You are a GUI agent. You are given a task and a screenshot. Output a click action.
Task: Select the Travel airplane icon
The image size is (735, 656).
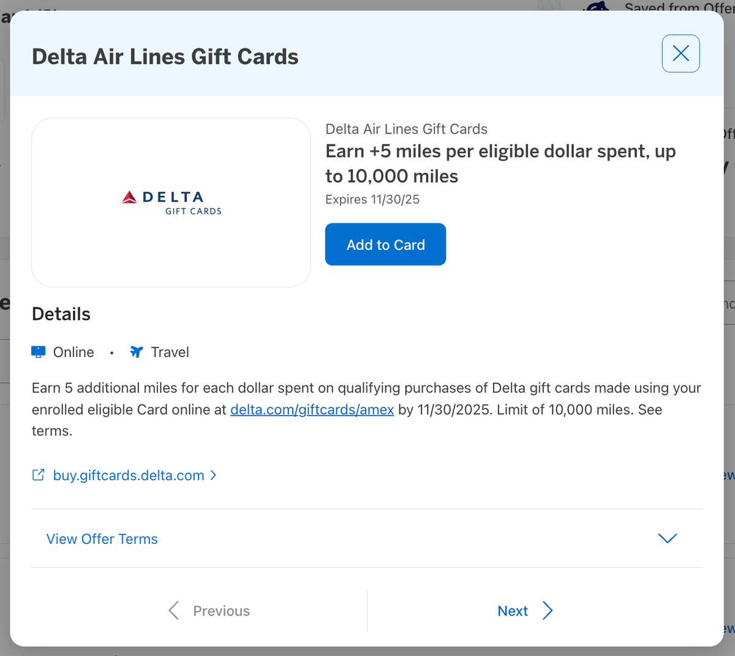pyautogui.click(x=135, y=352)
